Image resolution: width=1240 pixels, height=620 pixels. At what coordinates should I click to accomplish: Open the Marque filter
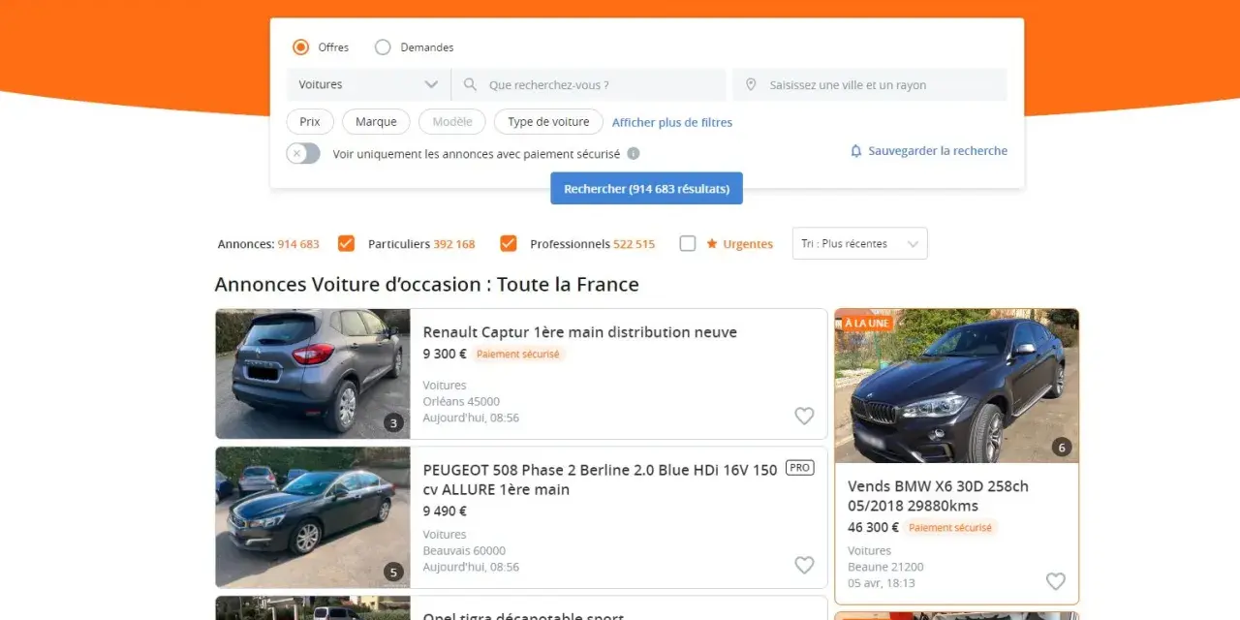point(376,122)
